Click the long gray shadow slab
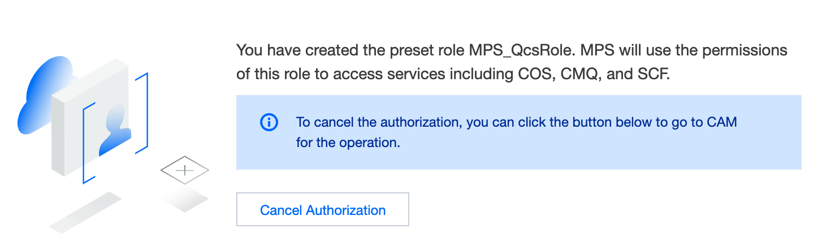This screenshot has width=822, height=250. click(85, 212)
